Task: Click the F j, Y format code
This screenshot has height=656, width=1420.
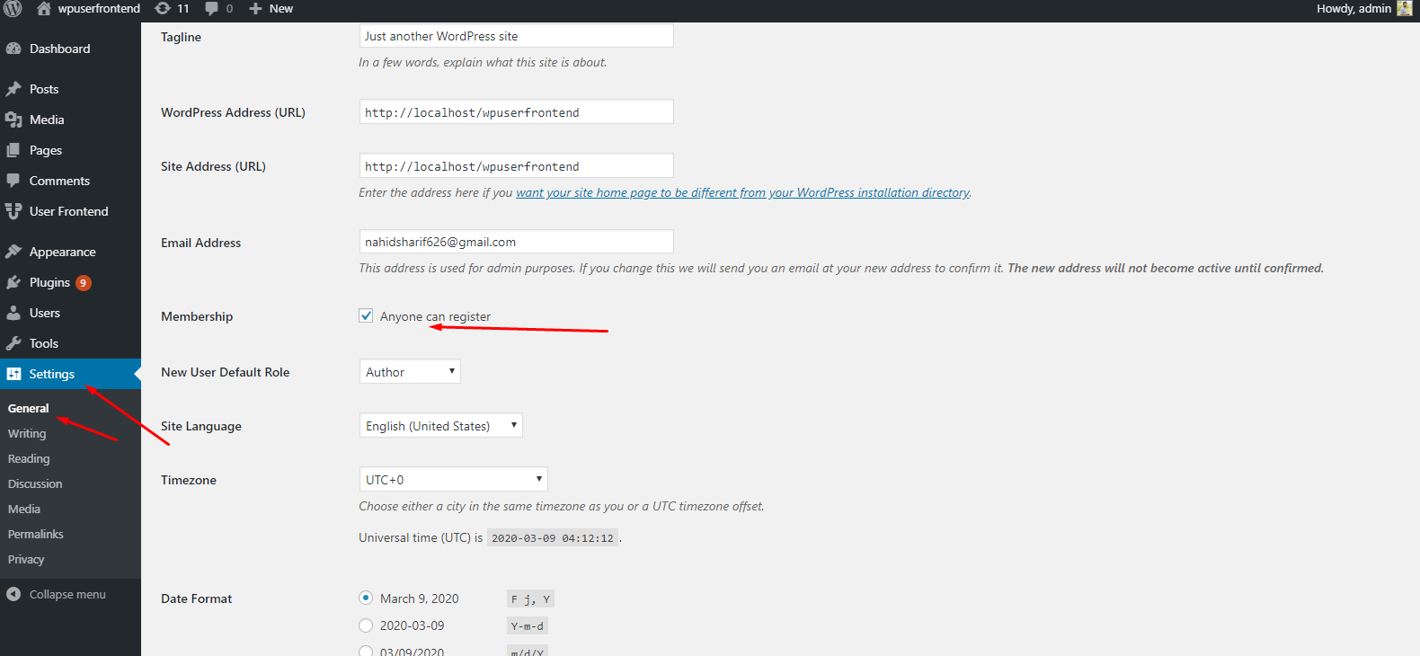Action: (x=530, y=599)
